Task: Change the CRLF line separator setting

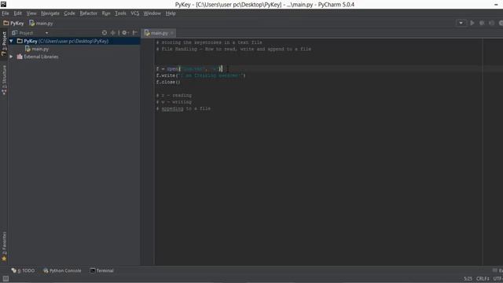Action: click(x=483, y=278)
